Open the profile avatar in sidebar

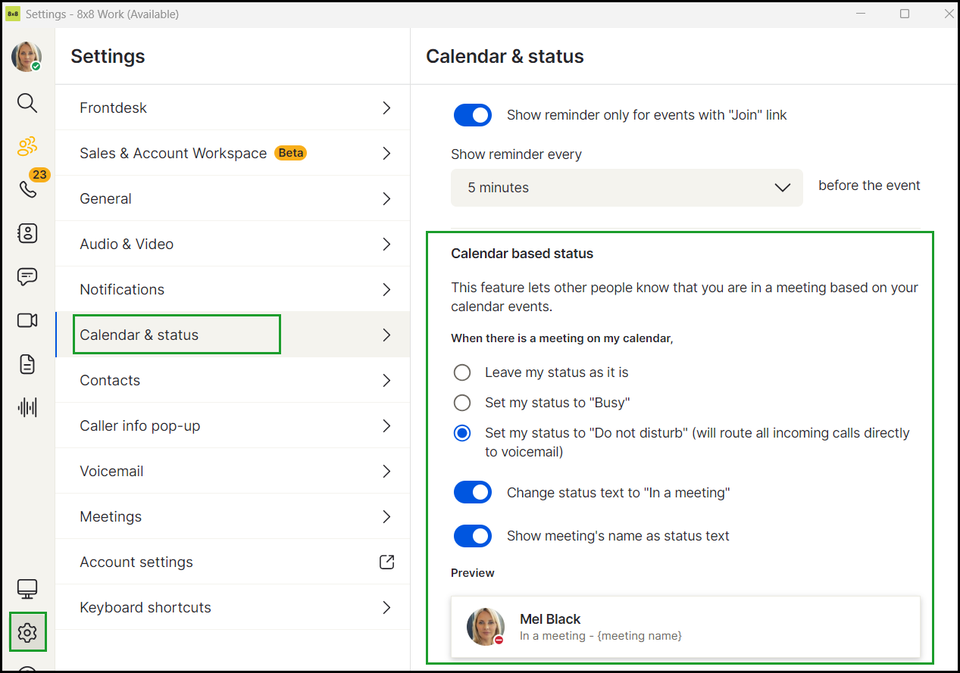point(27,57)
